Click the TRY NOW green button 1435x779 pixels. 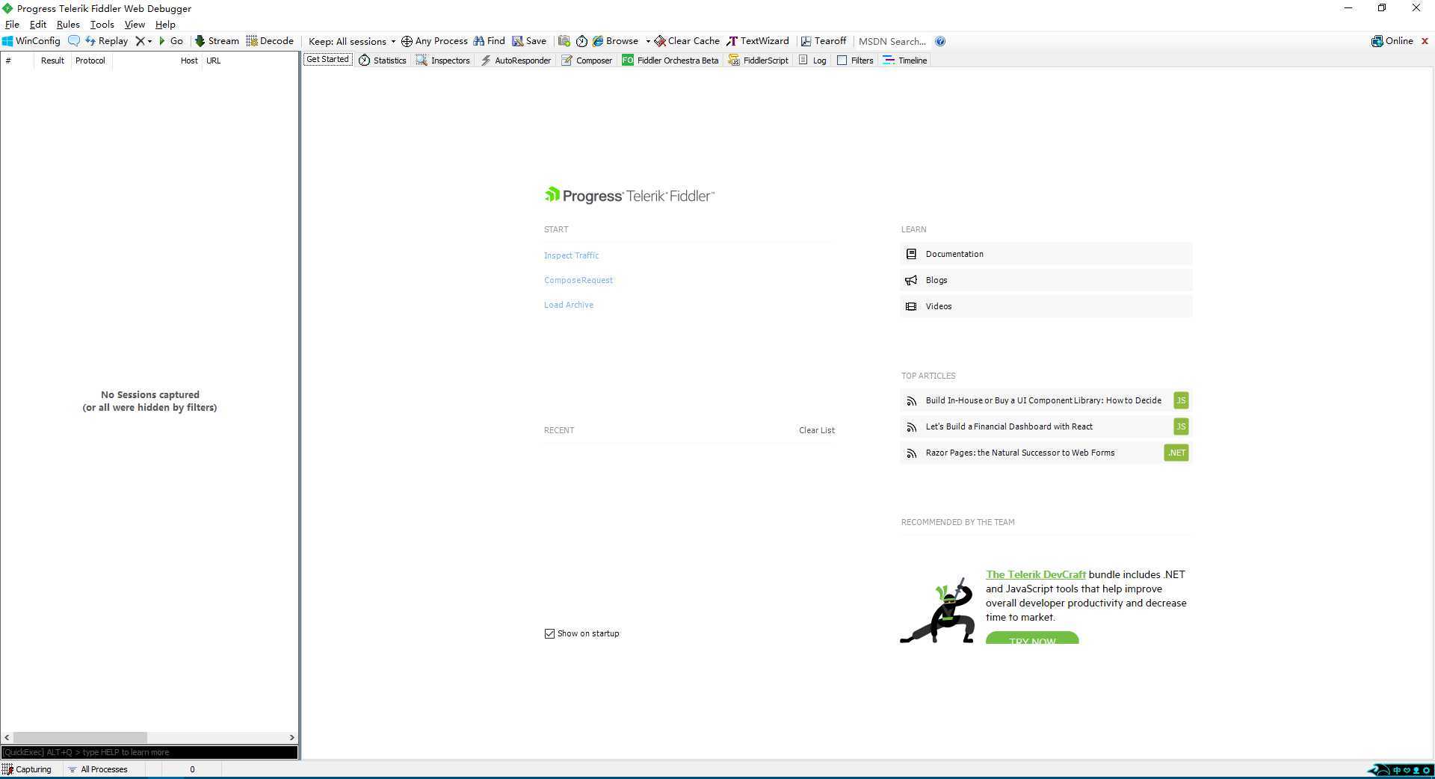coord(1032,638)
